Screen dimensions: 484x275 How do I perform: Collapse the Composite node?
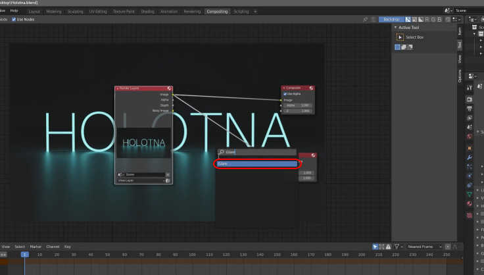283,88
